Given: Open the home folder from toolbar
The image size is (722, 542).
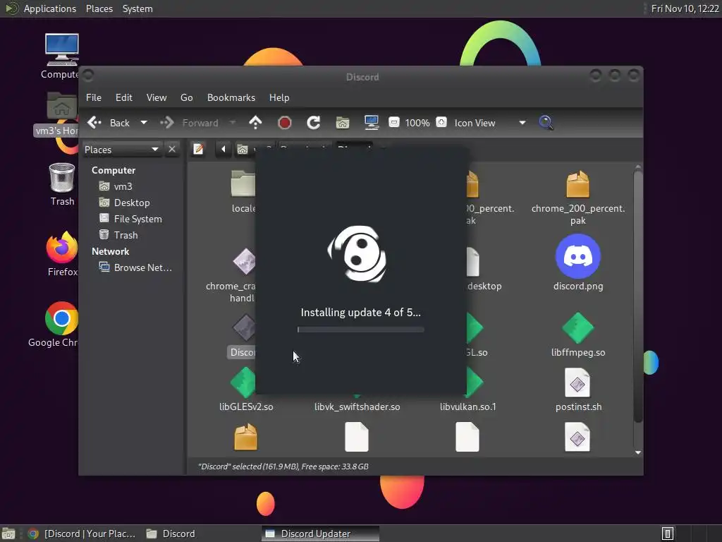Looking at the screenshot, I should pos(343,123).
